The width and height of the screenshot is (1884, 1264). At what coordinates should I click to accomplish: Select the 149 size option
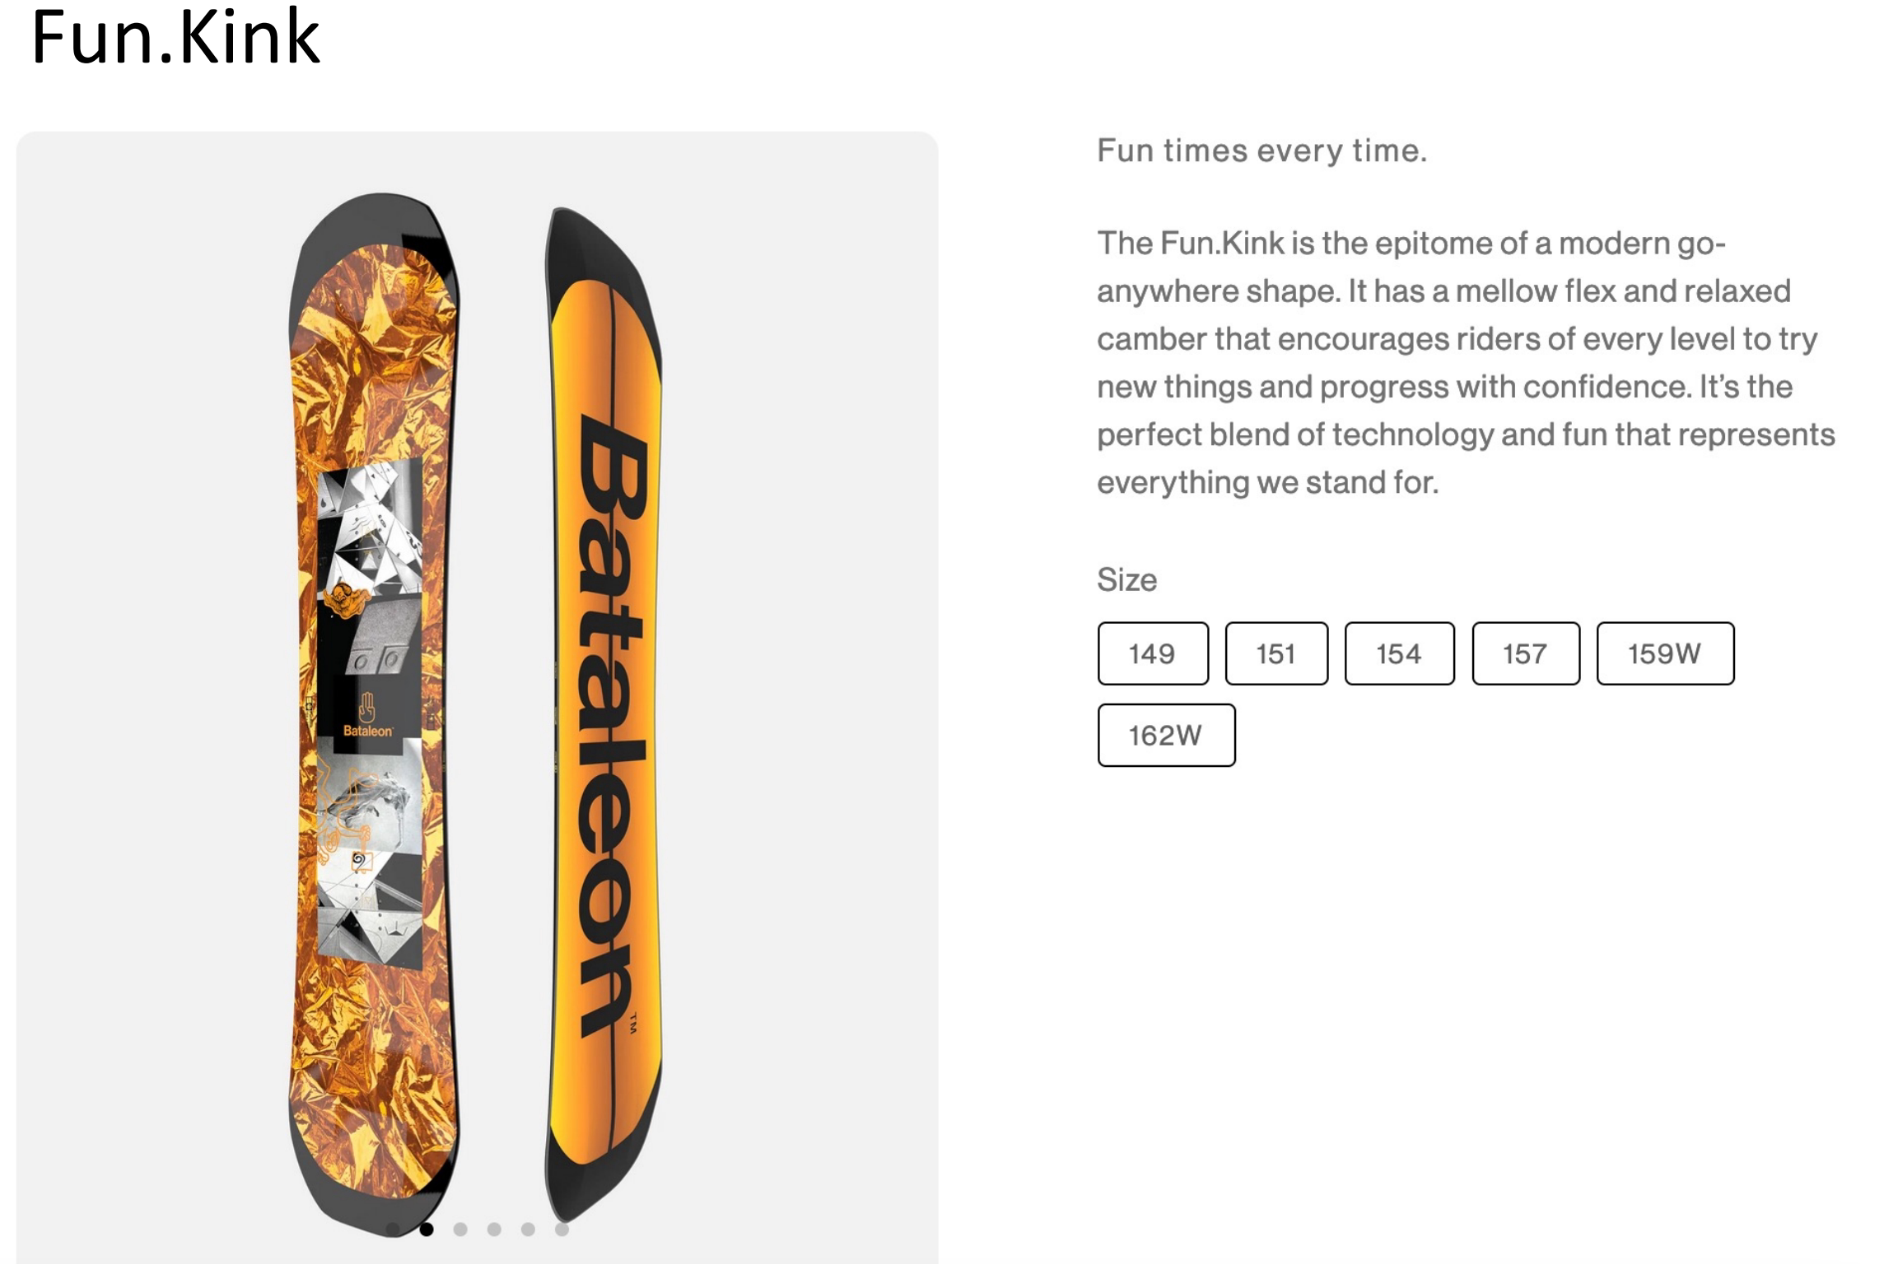(x=1153, y=653)
